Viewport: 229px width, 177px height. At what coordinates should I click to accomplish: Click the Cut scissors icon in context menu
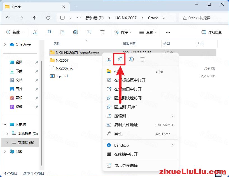(x=109, y=59)
